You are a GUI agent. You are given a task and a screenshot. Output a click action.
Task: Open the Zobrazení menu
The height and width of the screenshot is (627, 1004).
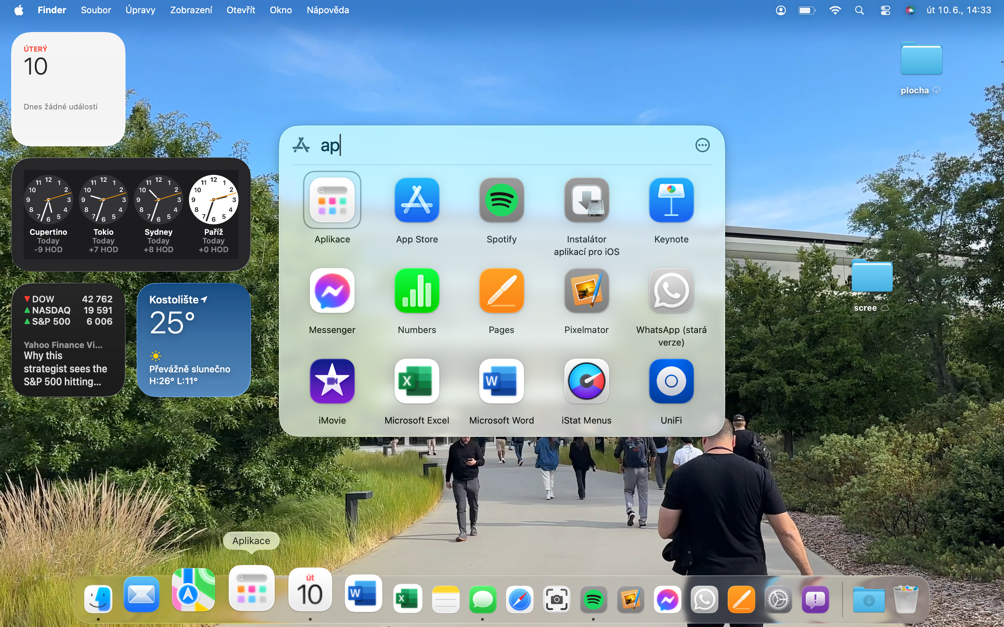[191, 10]
